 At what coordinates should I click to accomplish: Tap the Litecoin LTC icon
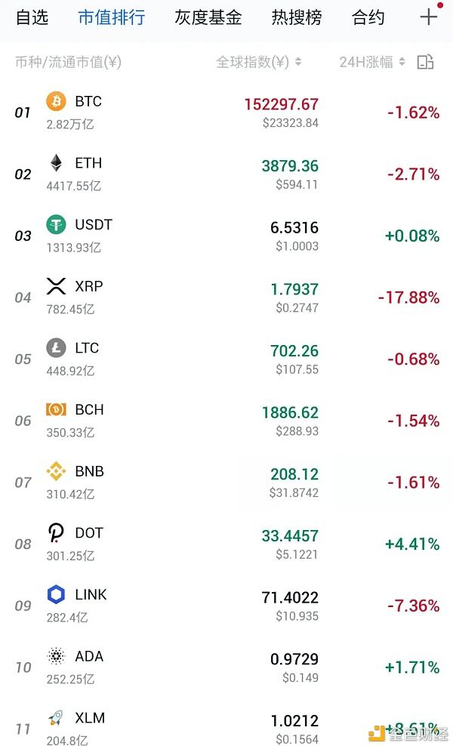tap(56, 348)
